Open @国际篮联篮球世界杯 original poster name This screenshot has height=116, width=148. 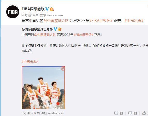pos(37,29)
